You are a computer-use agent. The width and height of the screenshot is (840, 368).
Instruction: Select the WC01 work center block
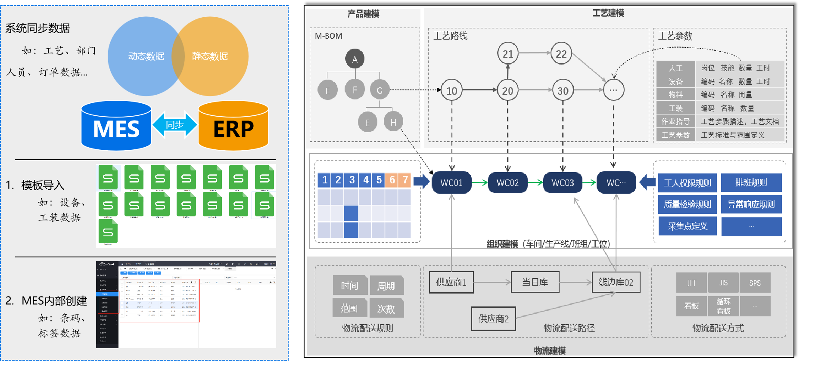451,182
